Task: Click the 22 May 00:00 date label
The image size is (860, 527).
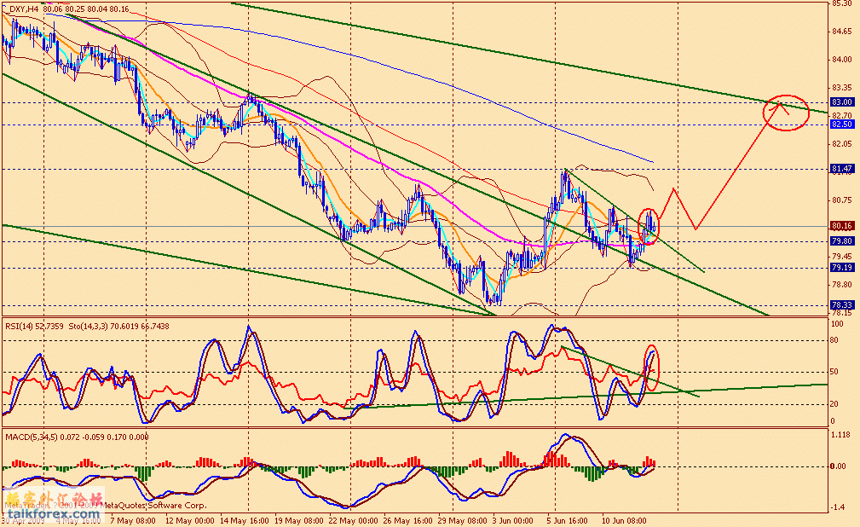Action: [x=354, y=520]
